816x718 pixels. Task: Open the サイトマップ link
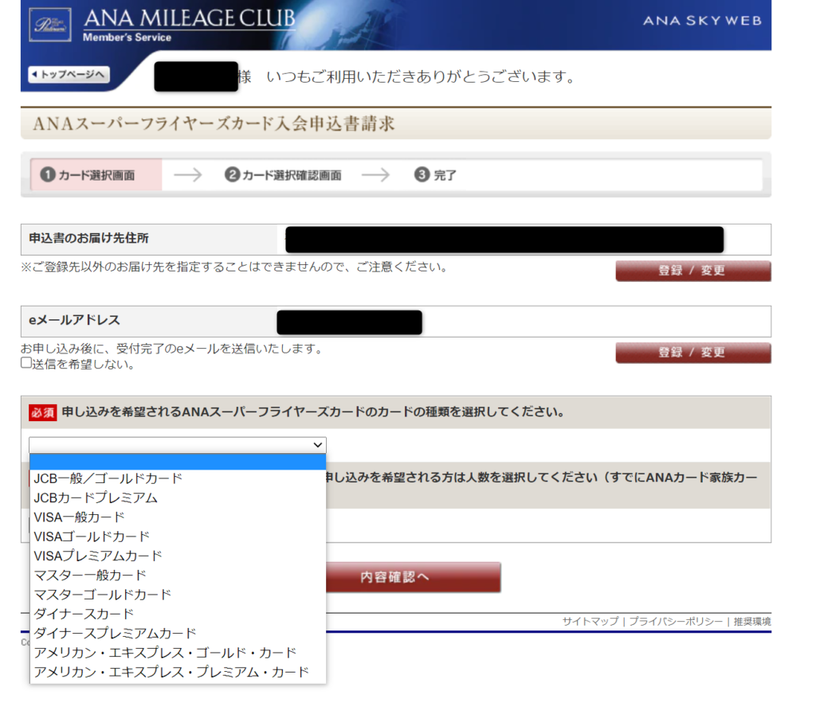pos(590,622)
